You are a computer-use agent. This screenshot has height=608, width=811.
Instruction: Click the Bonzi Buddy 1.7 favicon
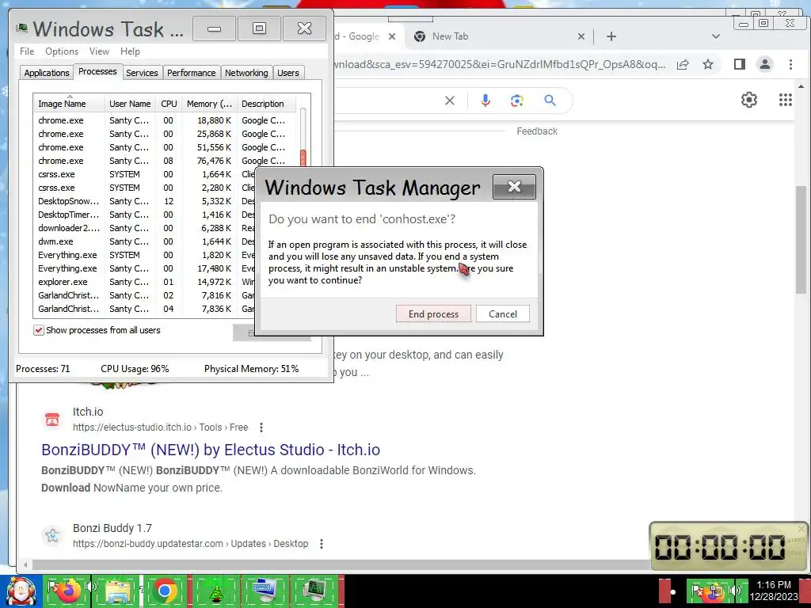tap(51, 536)
